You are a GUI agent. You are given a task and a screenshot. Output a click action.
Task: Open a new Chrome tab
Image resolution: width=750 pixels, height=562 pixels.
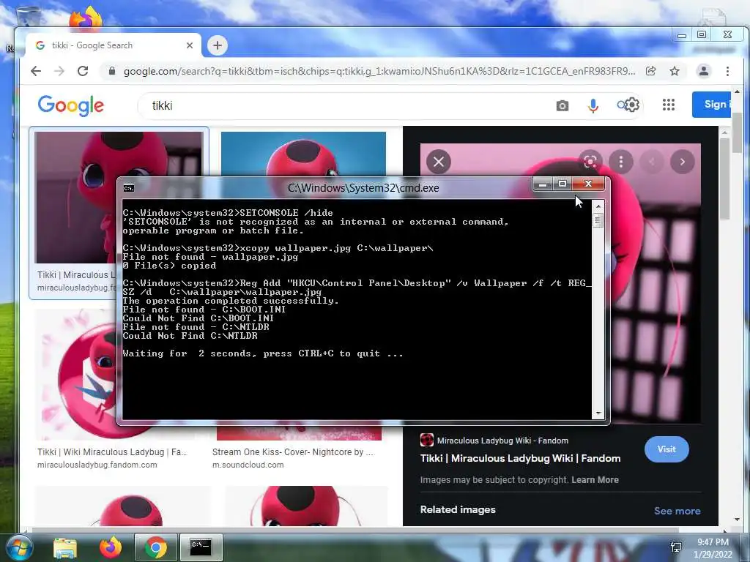pos(217,45)
